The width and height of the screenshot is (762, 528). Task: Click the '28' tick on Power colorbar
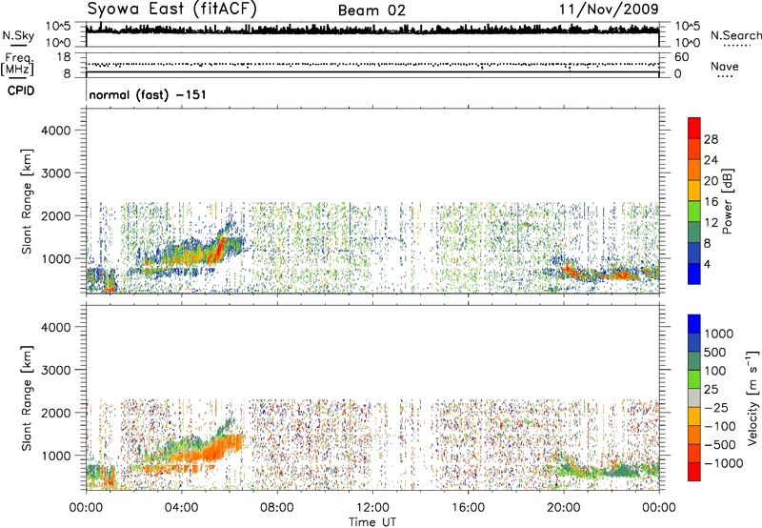(711, 139)
